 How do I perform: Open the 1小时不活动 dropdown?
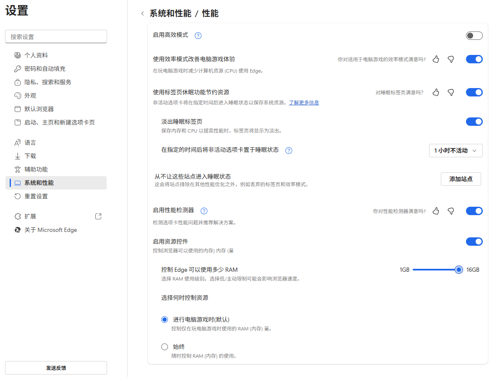pos(455,151)
